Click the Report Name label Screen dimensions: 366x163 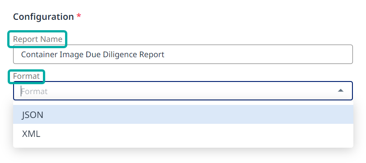point(38,39)
